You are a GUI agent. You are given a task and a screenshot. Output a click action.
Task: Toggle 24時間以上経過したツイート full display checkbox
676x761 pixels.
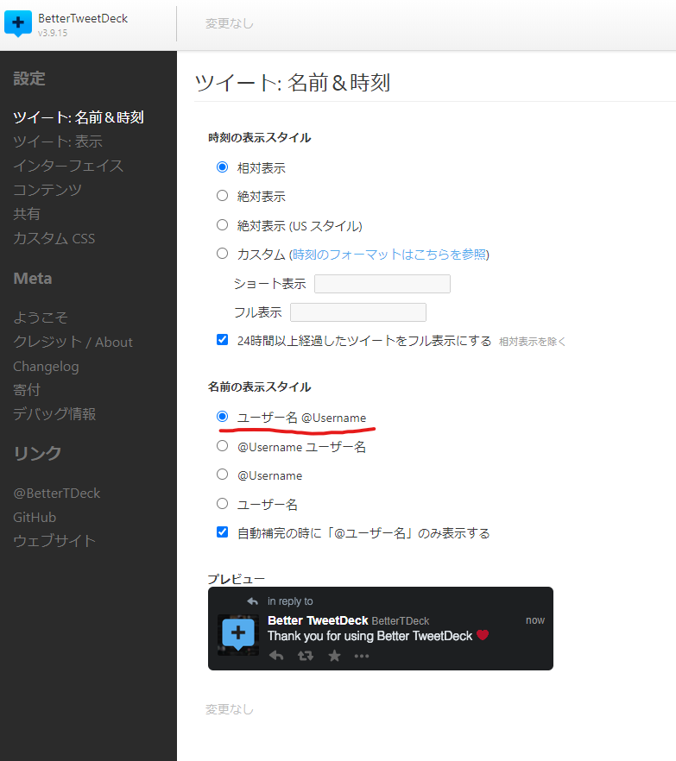click(x=222, y=340)
